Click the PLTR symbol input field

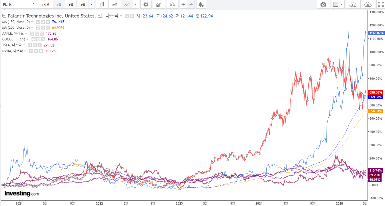pos(15,4)
